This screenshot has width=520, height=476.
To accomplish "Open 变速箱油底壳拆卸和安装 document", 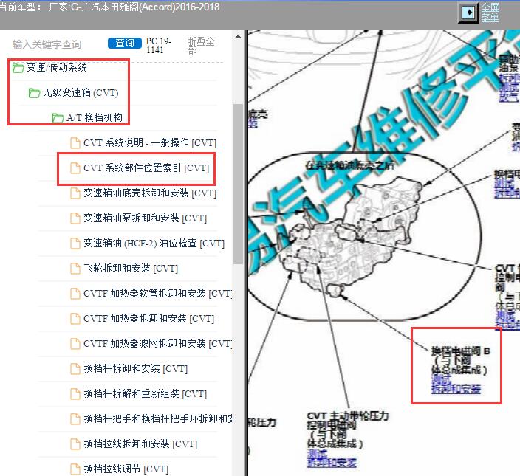I will coord(150,193).
